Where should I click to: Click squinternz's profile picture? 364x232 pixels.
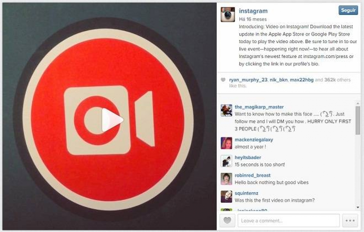click(x=226, y=197)
